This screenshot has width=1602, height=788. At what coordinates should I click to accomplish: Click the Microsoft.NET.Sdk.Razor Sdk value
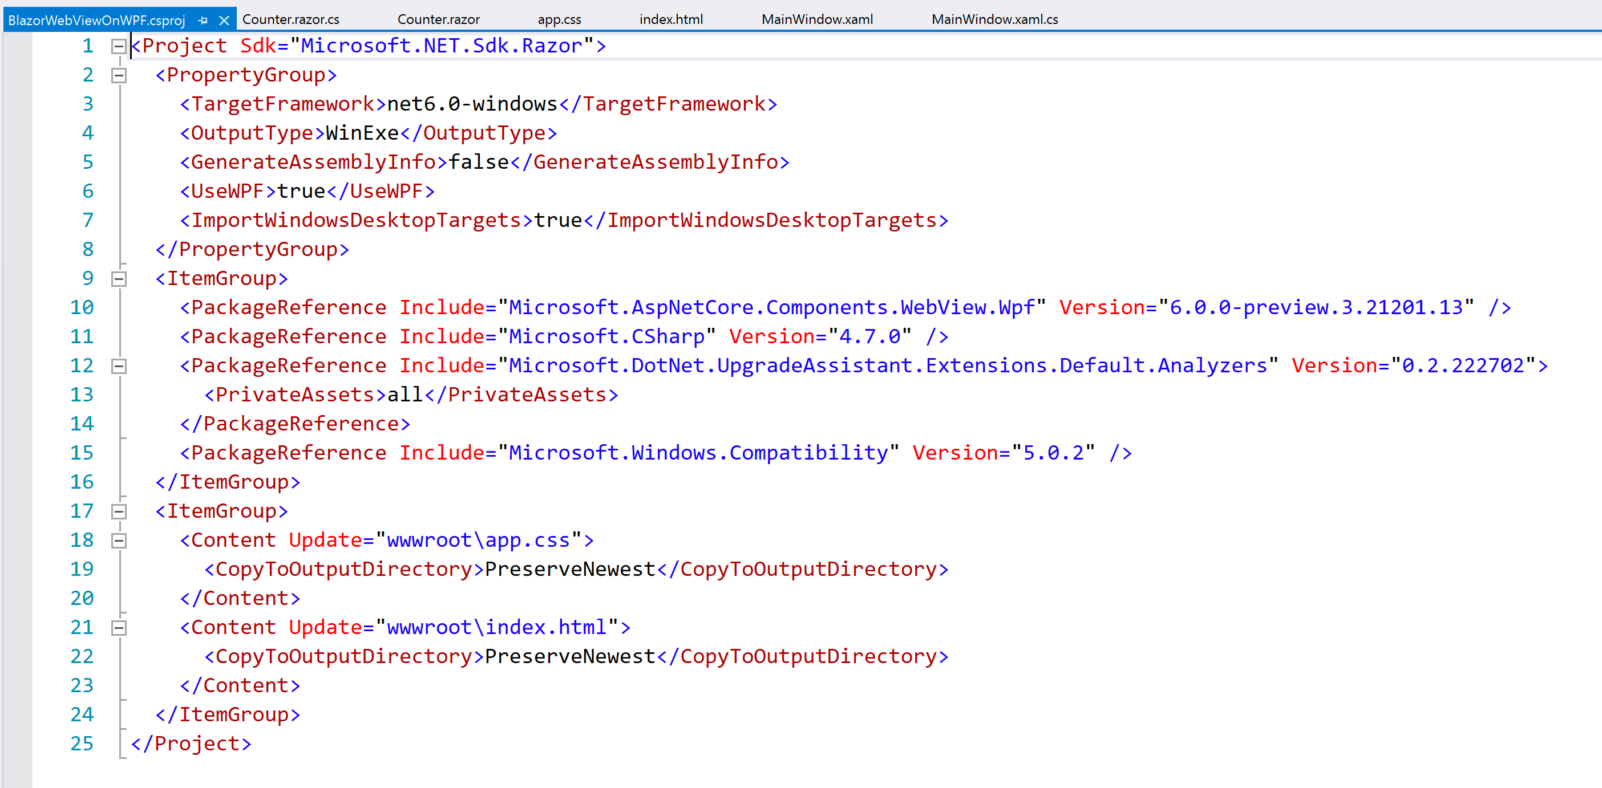(x=442, y=46)
